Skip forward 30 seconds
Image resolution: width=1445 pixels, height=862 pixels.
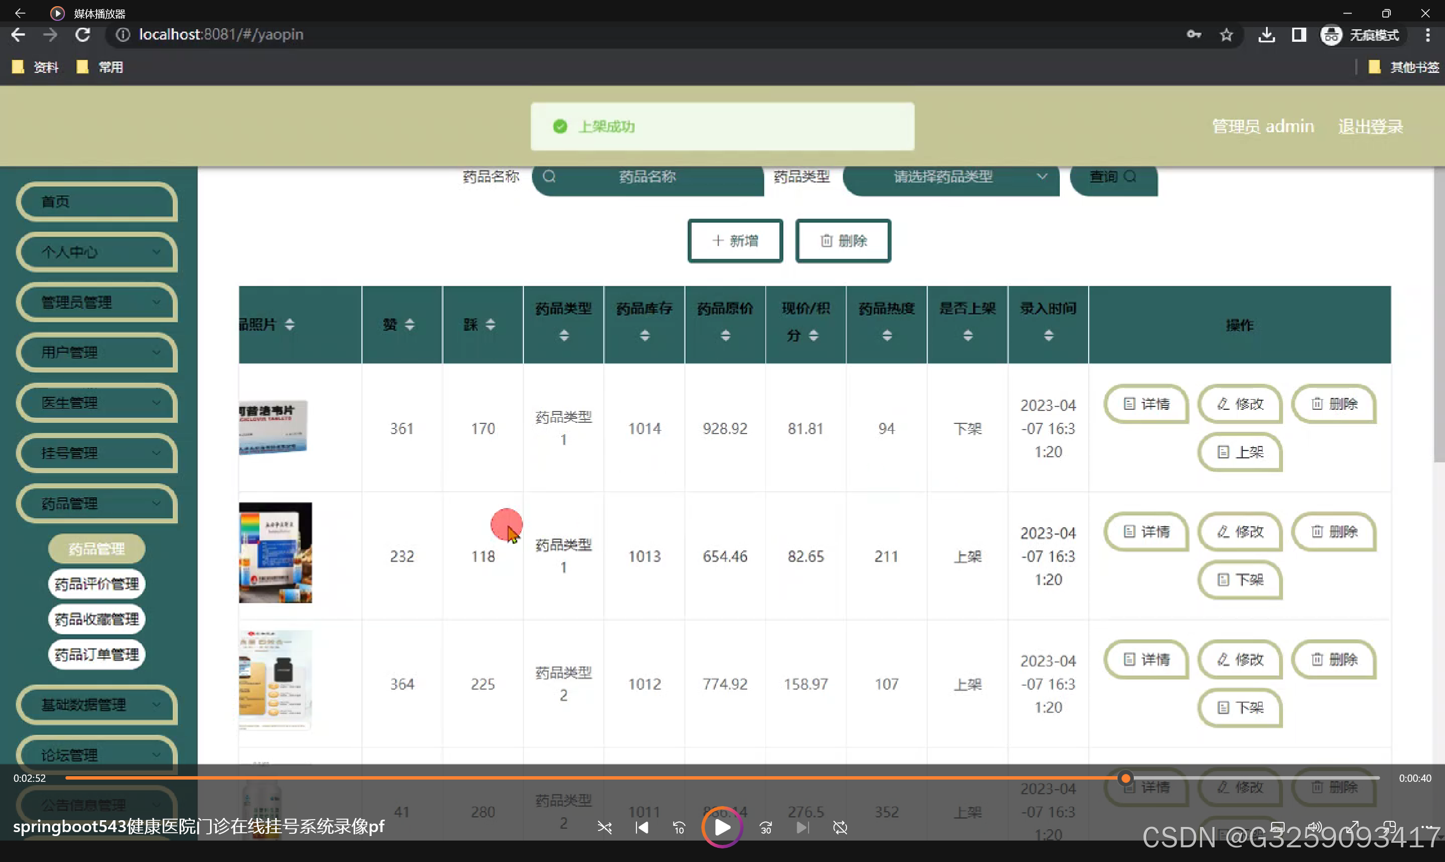tap(766, 827)
